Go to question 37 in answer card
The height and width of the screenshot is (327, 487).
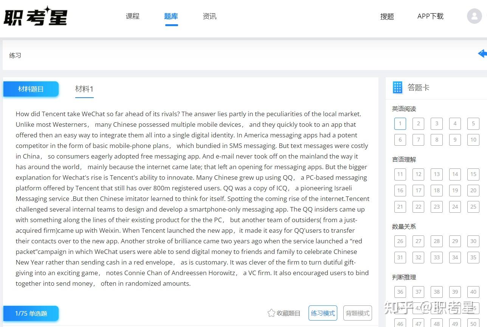pos(419,292)
